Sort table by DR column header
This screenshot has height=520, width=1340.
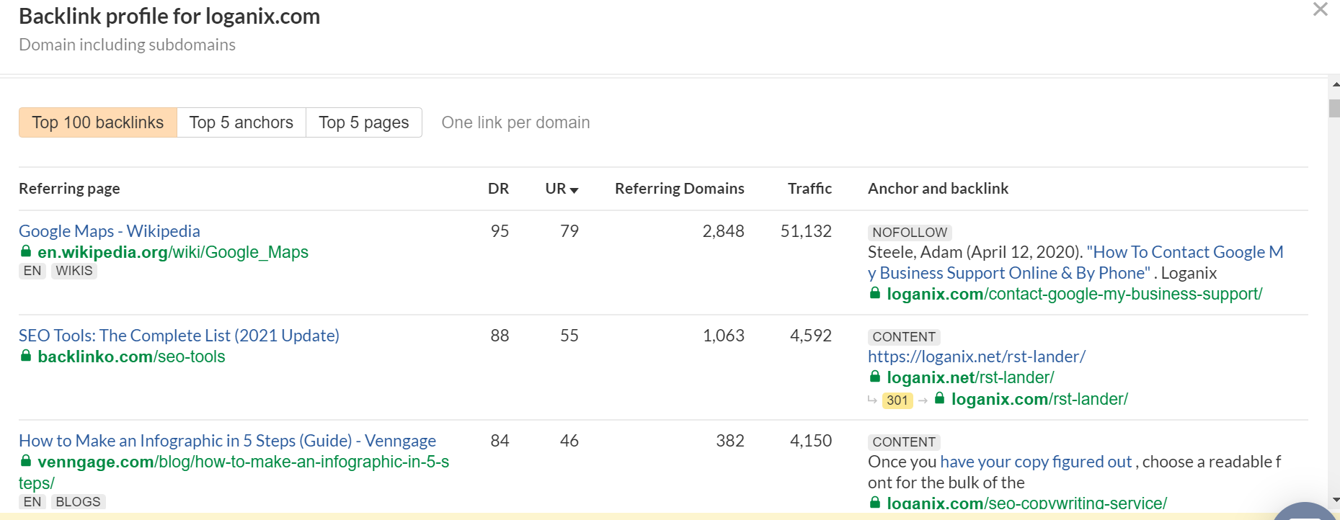coord(498,189)
